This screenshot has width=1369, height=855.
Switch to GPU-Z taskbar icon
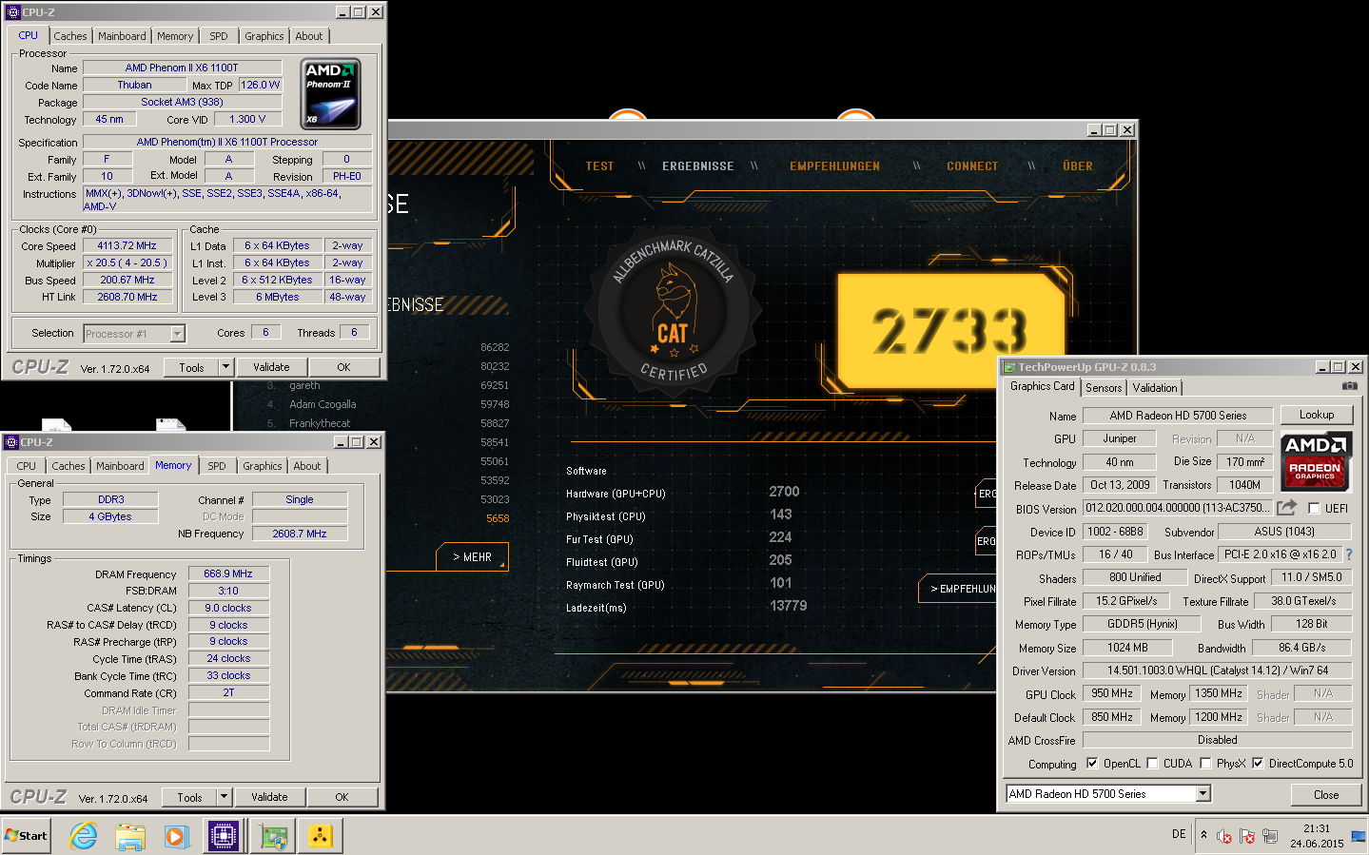click(273, 836)
